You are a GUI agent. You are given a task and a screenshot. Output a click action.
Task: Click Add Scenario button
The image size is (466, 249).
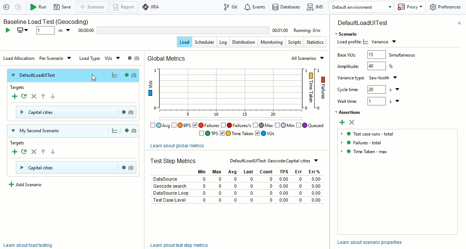click(25, 185)
